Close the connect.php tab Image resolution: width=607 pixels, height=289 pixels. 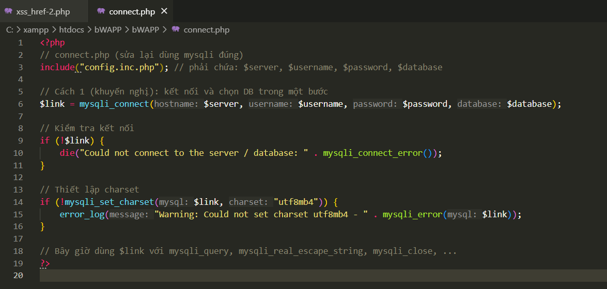pyautogui.click(x=164, y=11)
